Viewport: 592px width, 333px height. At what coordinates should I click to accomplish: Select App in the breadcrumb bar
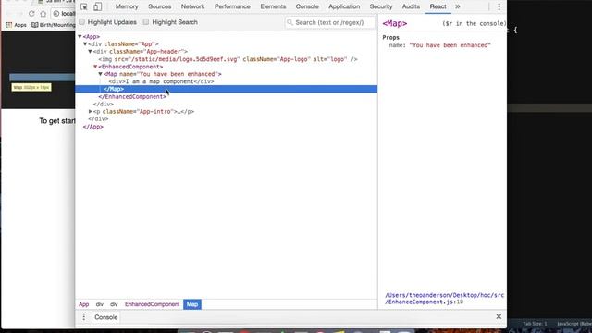[x=84, y=304]
